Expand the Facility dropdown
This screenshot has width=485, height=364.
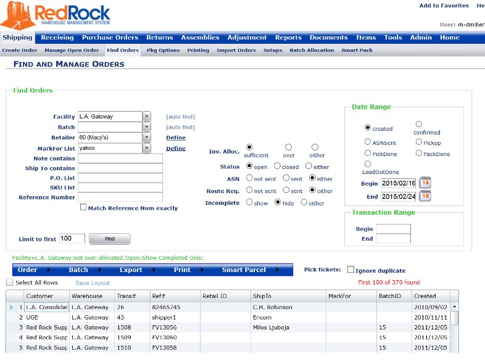pyautogui.click(x=147, y=117)
